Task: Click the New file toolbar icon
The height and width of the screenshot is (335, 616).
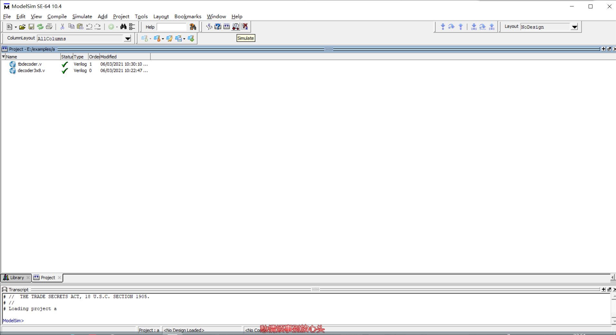Action: [9, 27]
